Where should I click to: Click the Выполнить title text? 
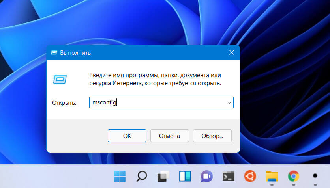[x=75, y=53]
